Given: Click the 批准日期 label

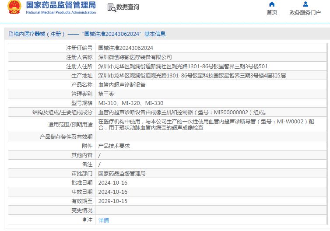Looking at the screenshot, I should pyautogui.click(x=82, y=183).
